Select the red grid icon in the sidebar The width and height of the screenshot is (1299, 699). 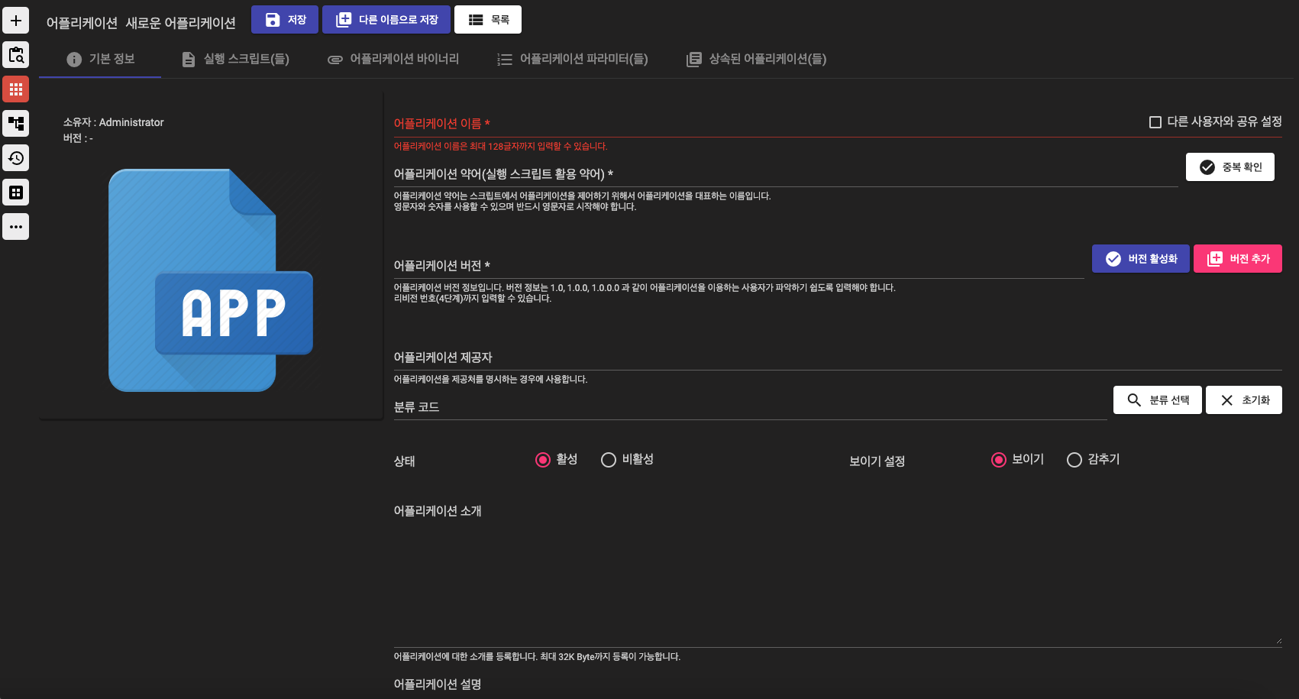(x=15, y=89)
